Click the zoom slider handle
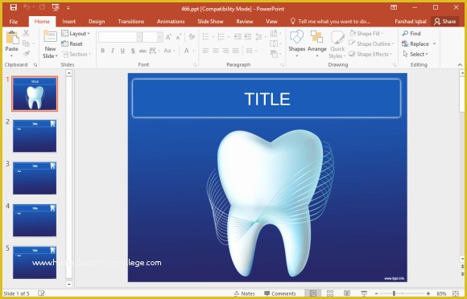This screenshot has height=299, width=467. [394, 293]
